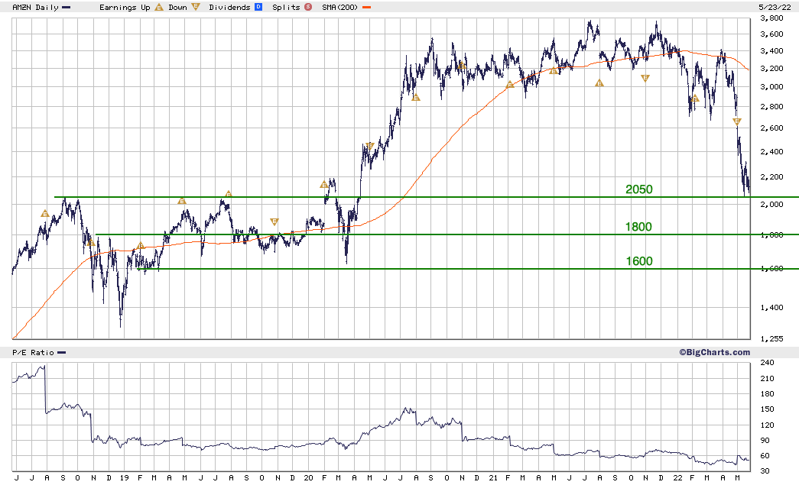Click the 150 P/E axis label
The height and width of the screenshot is (485, 799).
click(767, 409)
